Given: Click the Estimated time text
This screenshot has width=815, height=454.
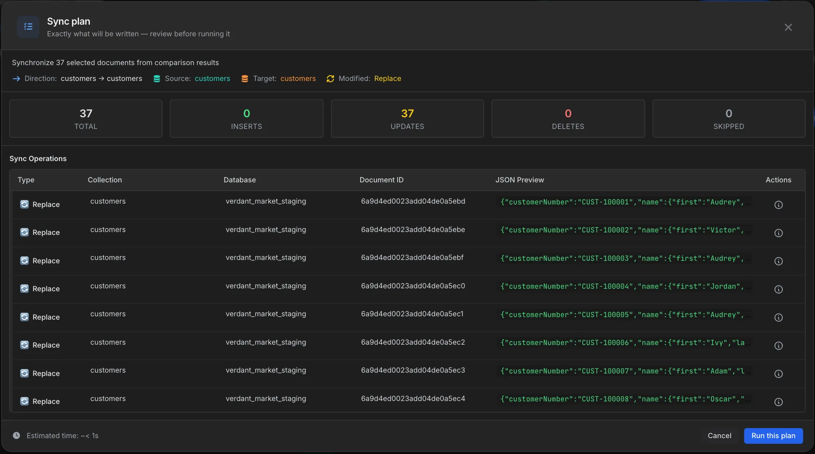Looking at the screenshot, I should (x=62, y=436).
